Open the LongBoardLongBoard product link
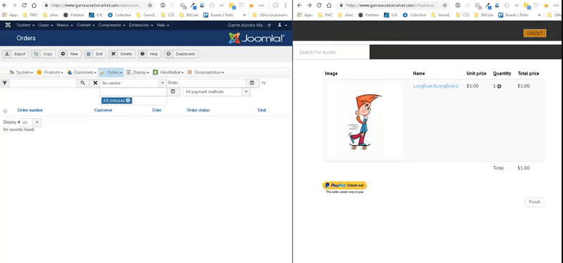 coord(436,86)
